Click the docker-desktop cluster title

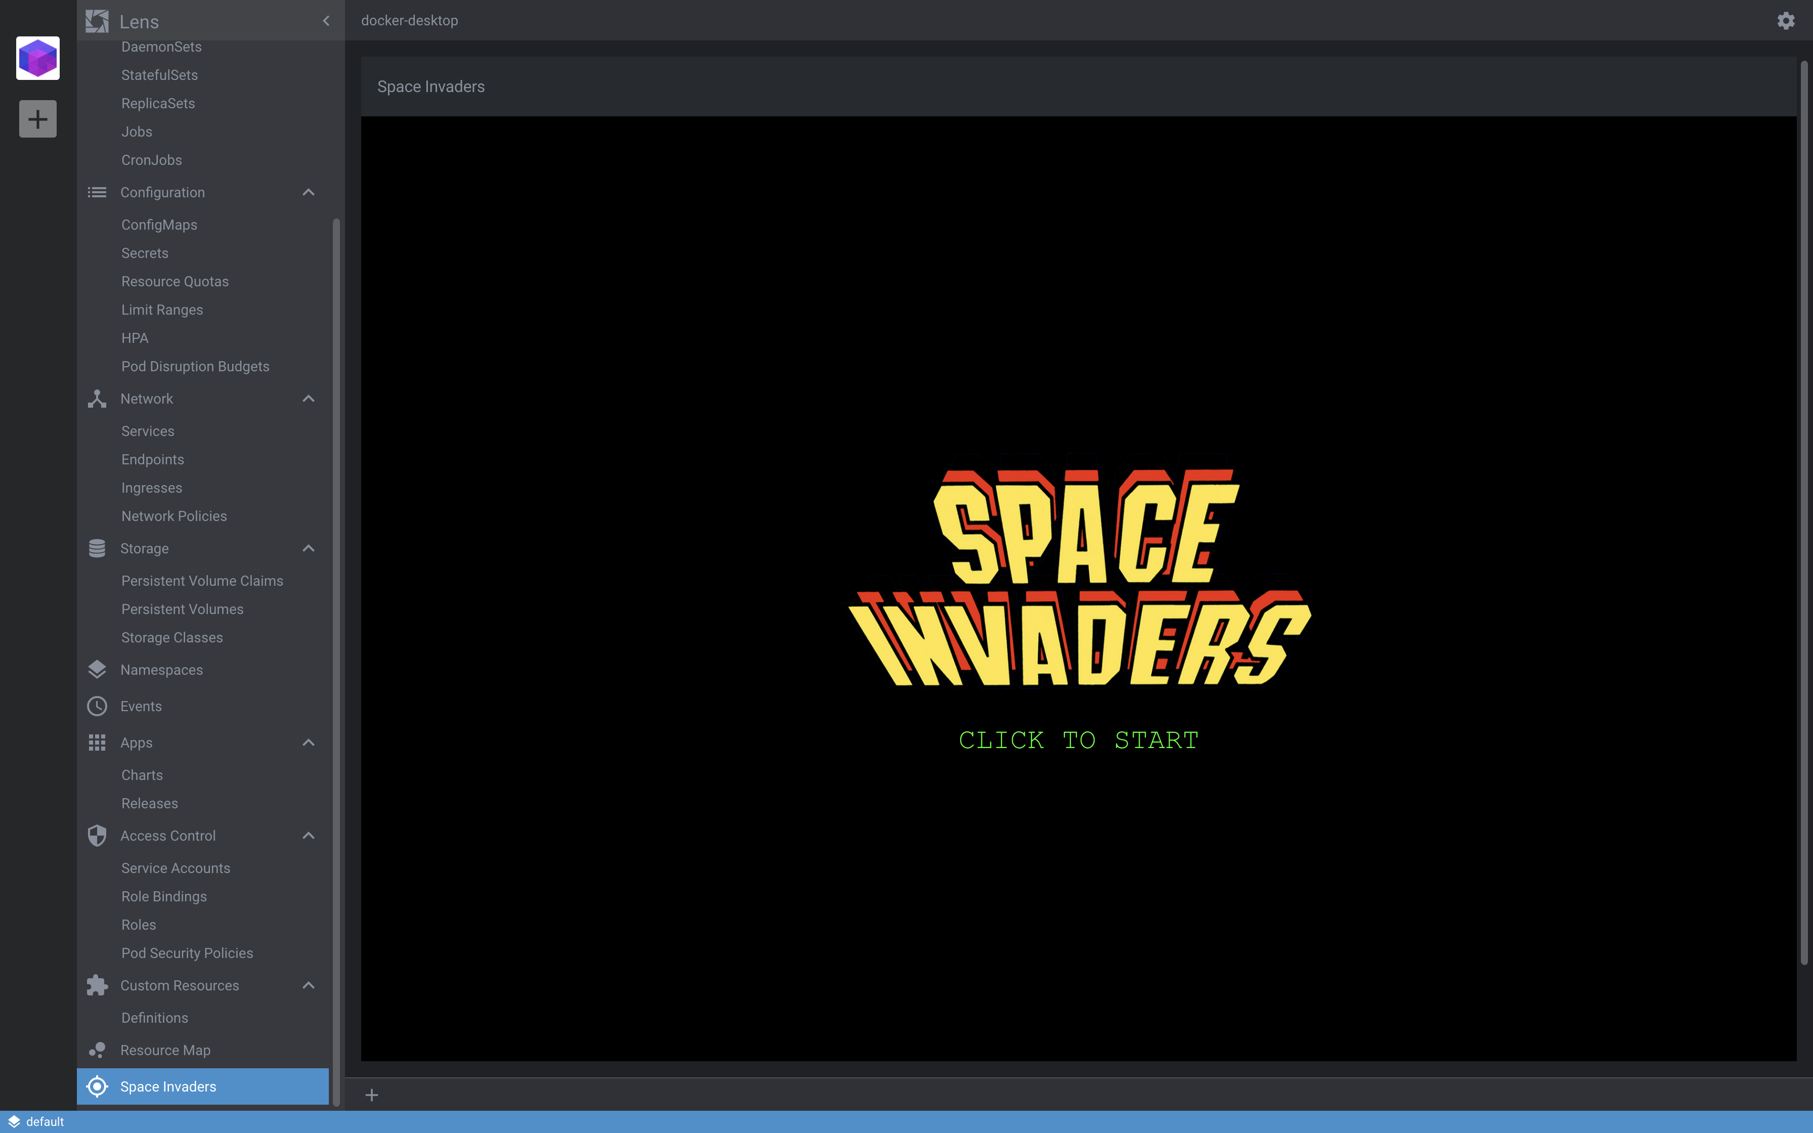410,21
